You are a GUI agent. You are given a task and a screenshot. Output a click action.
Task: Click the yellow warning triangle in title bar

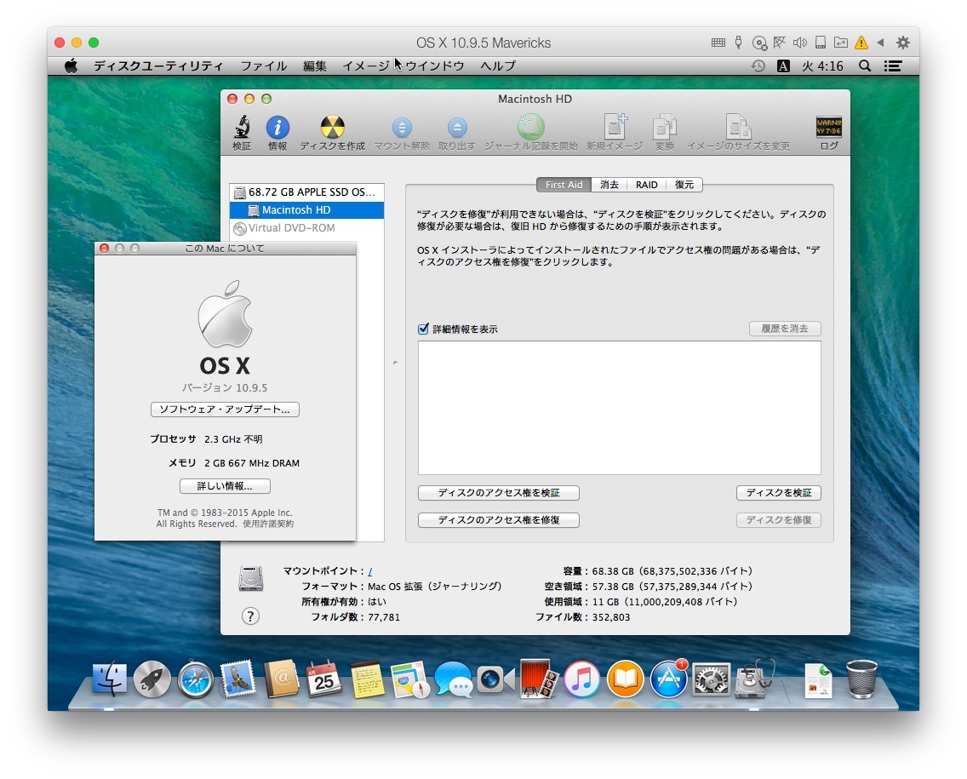(861, 43)
